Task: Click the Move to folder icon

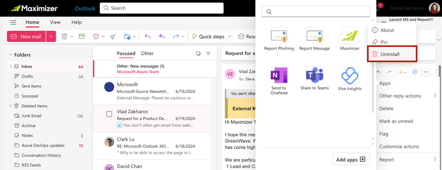Action: (x=127, y=36)
